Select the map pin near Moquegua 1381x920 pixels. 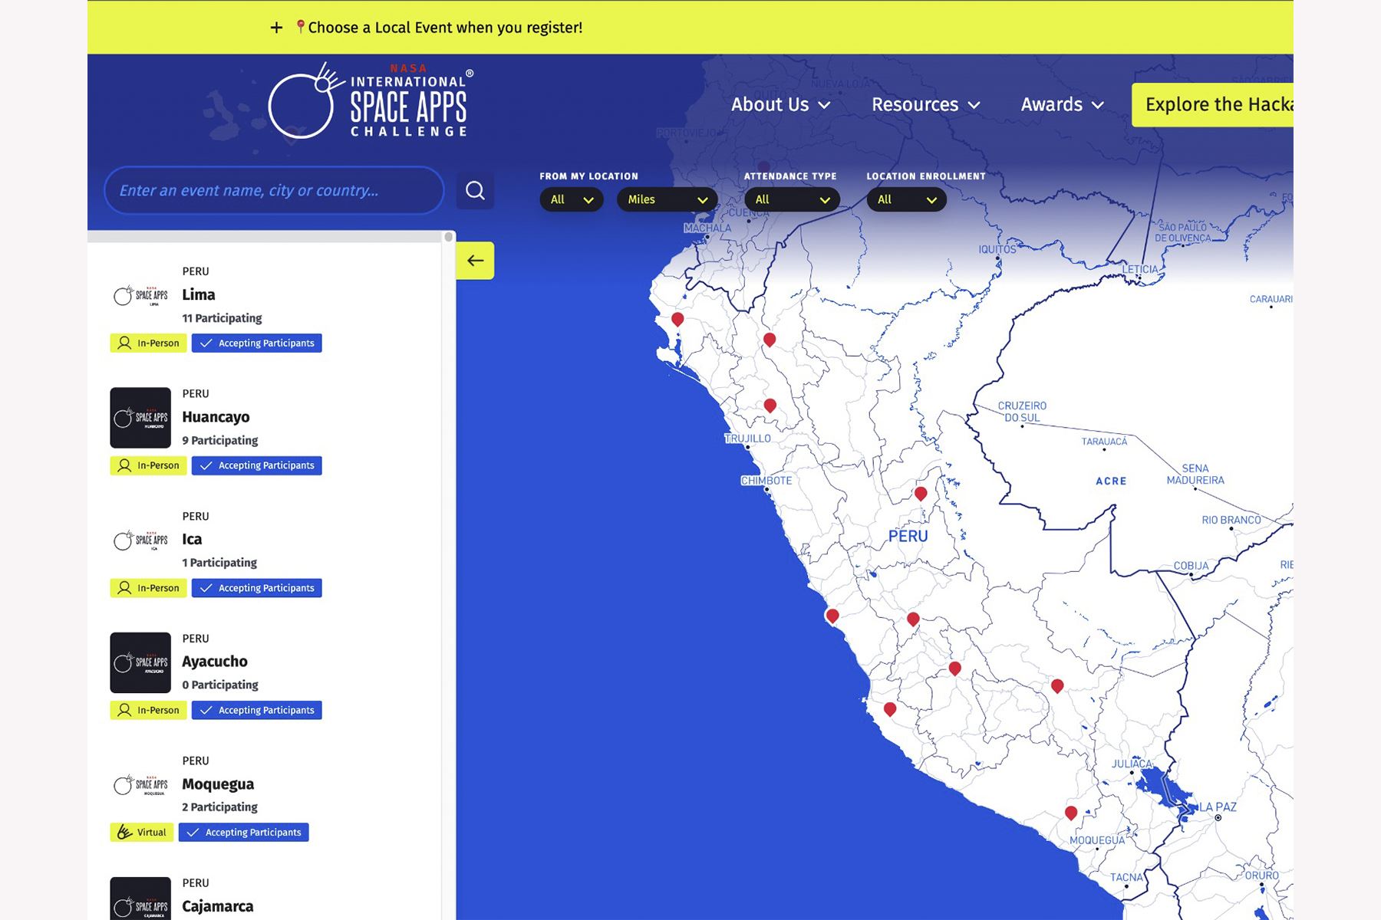tap(1071, 813)
